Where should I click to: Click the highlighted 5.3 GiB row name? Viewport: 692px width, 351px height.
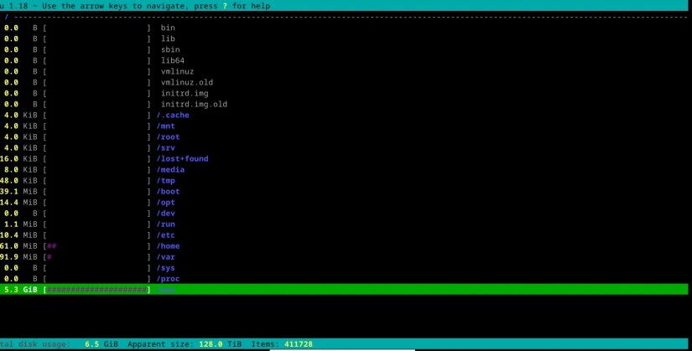pyautogui.click(x=166, y=290)
